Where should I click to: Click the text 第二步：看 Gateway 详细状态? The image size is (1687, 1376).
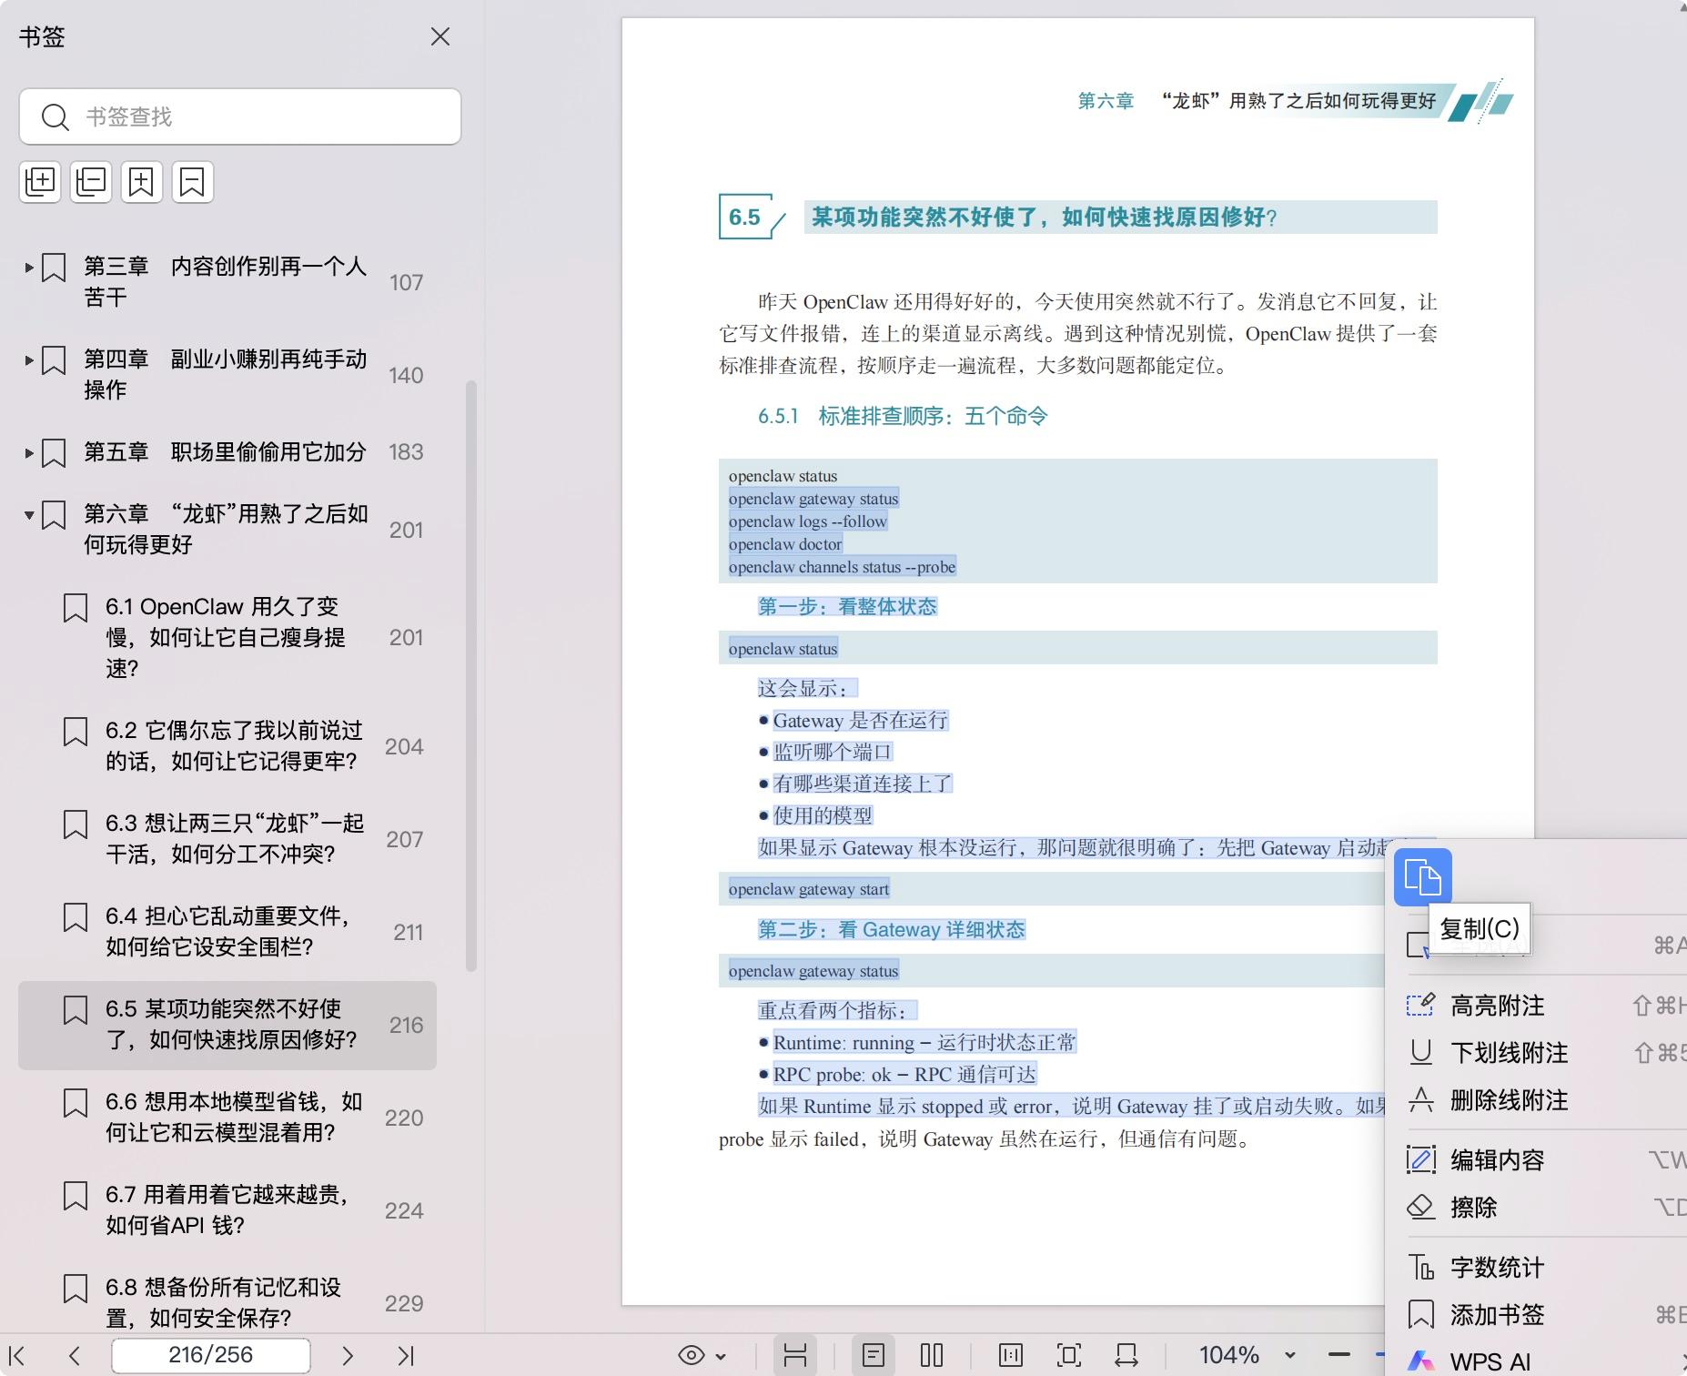(x=892, y=929)
